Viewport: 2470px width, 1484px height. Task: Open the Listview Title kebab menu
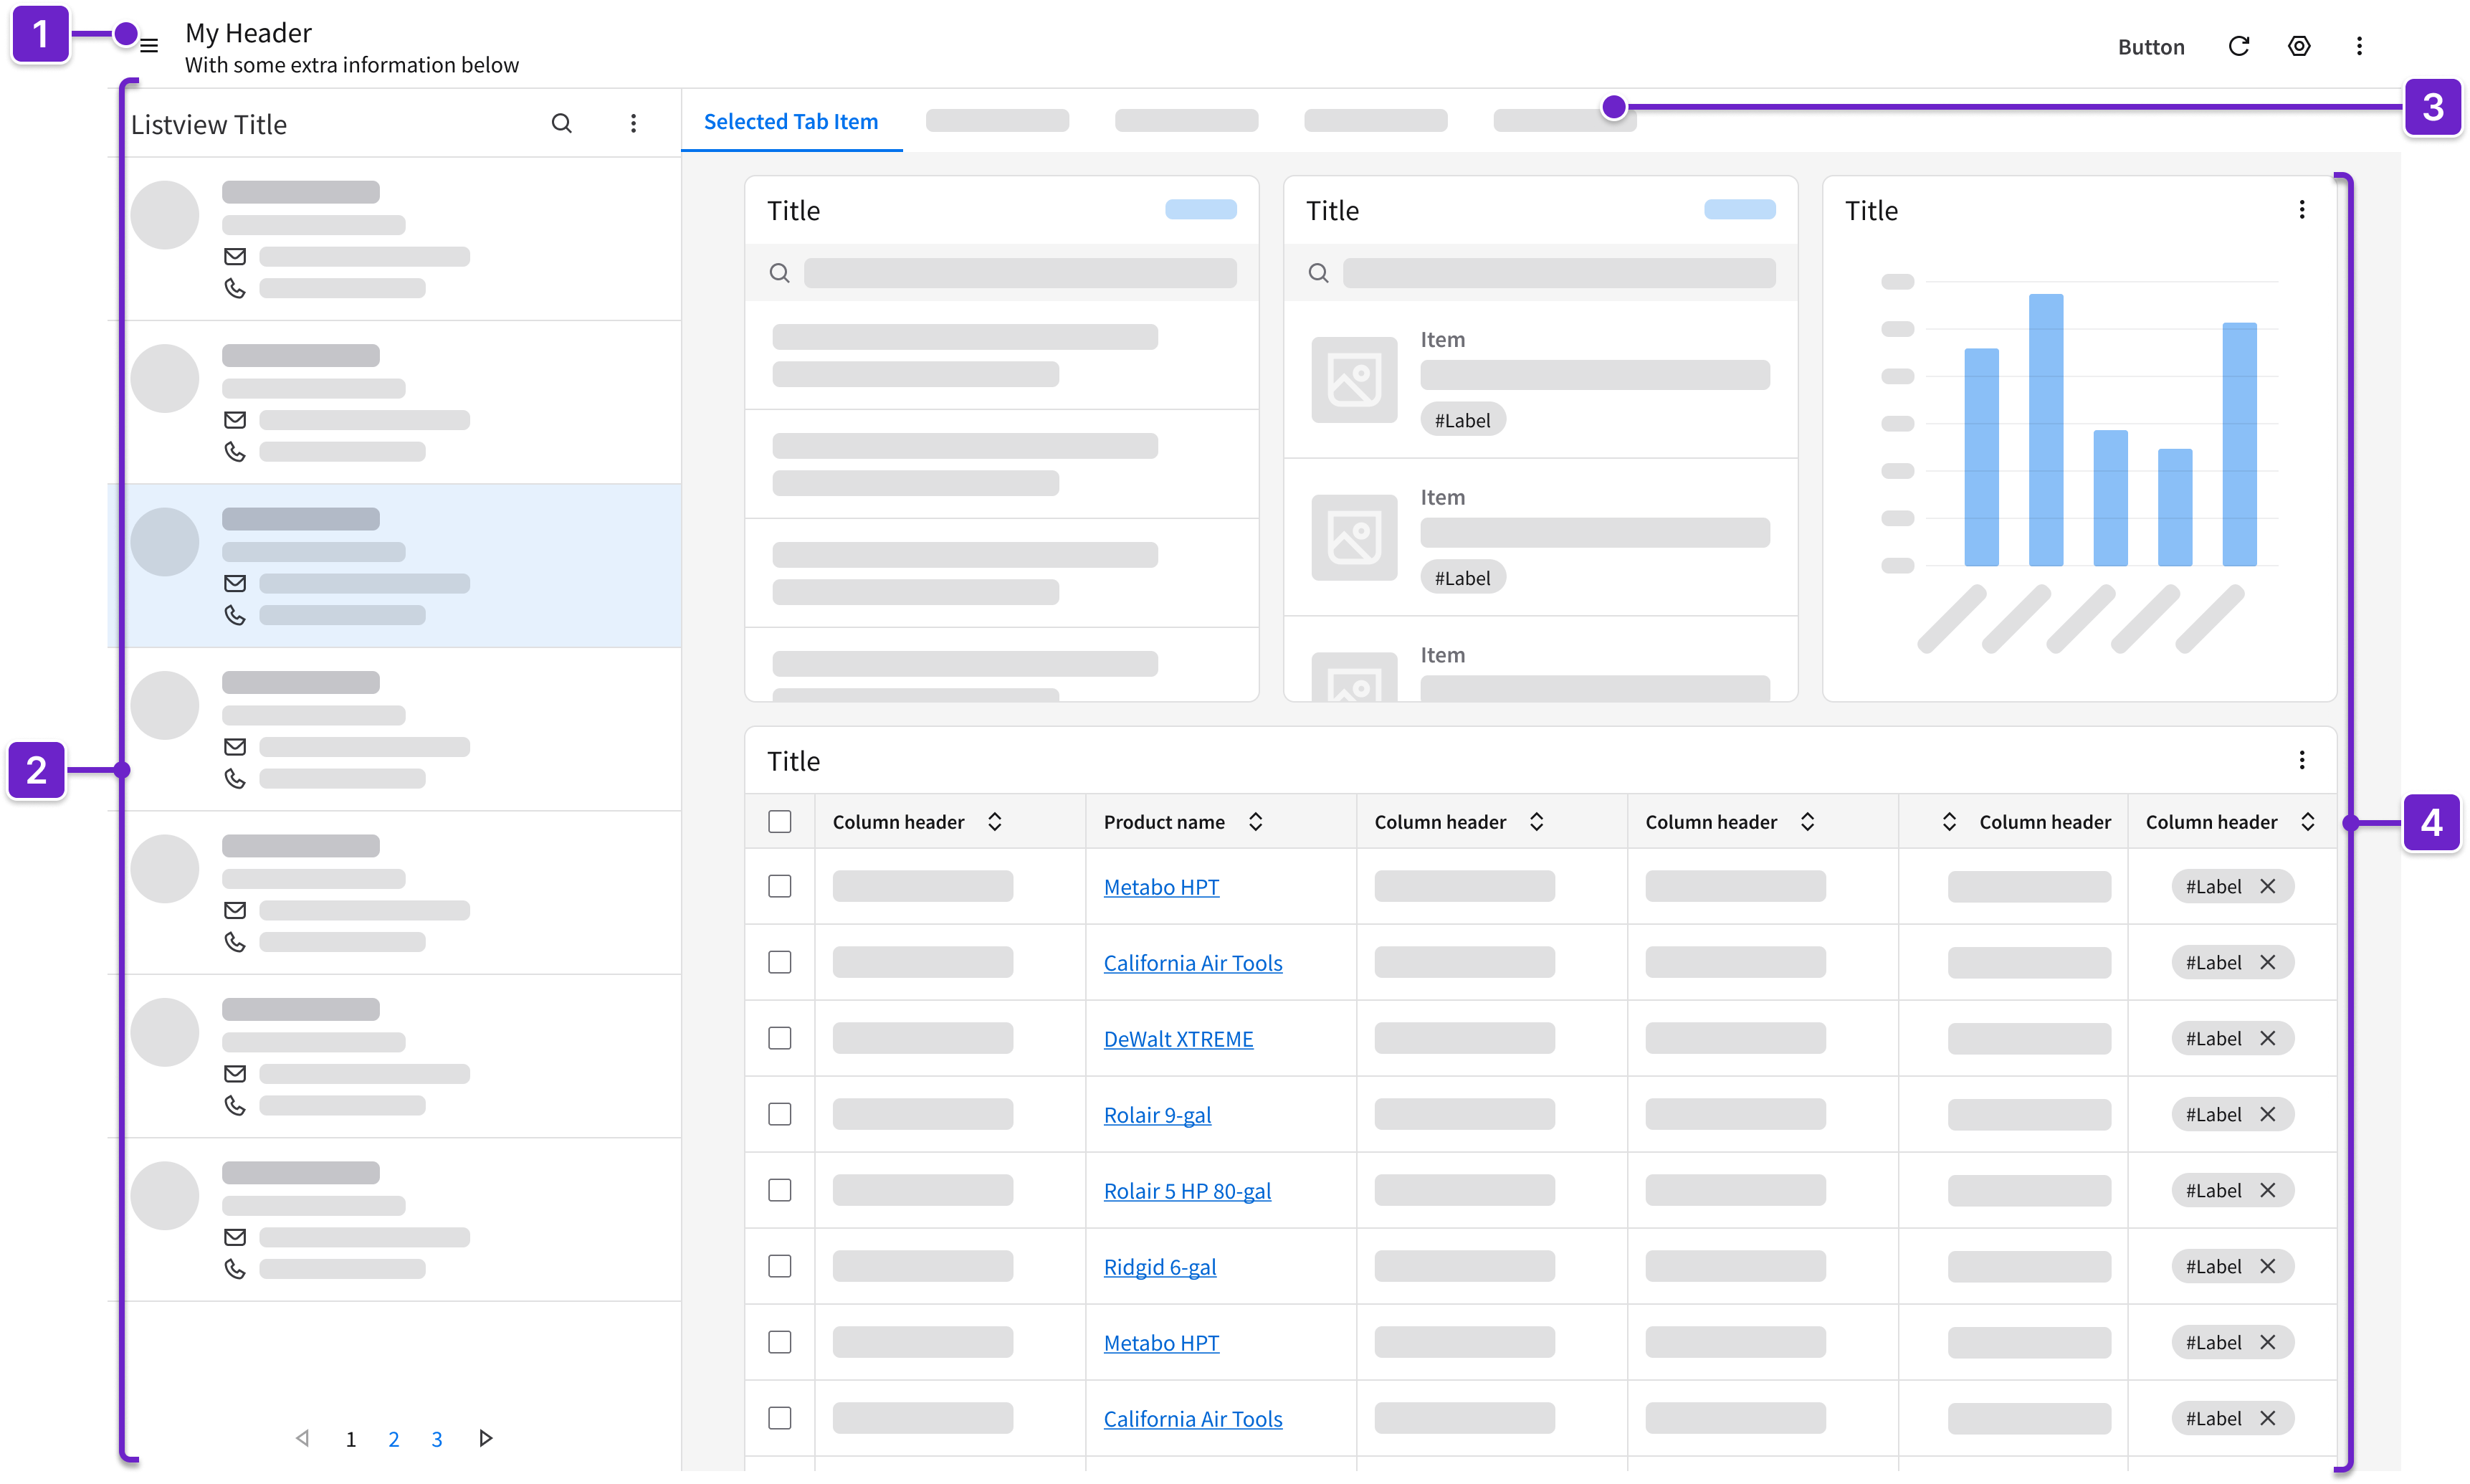tap(633, 123)
